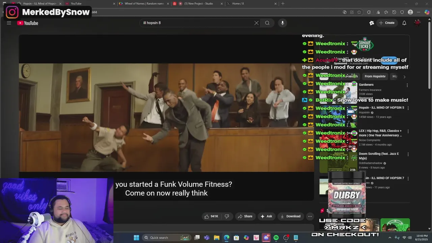Select the From Hopsintv chip
The image size is (432, 243).
tap(375, 77)
